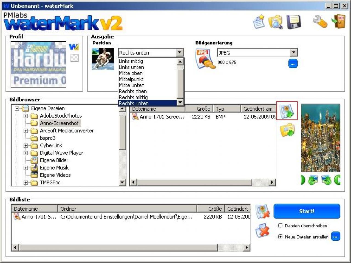Click the new project notepad icon
Image resolution: width=351 pixels, height=263 pixels.
(x=259, y=22)
